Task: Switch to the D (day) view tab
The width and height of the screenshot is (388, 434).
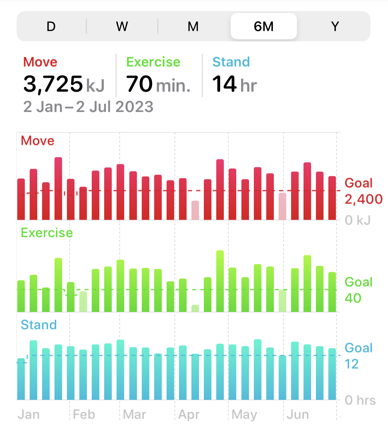Action: pyautogui.click(x=51, y=27)
